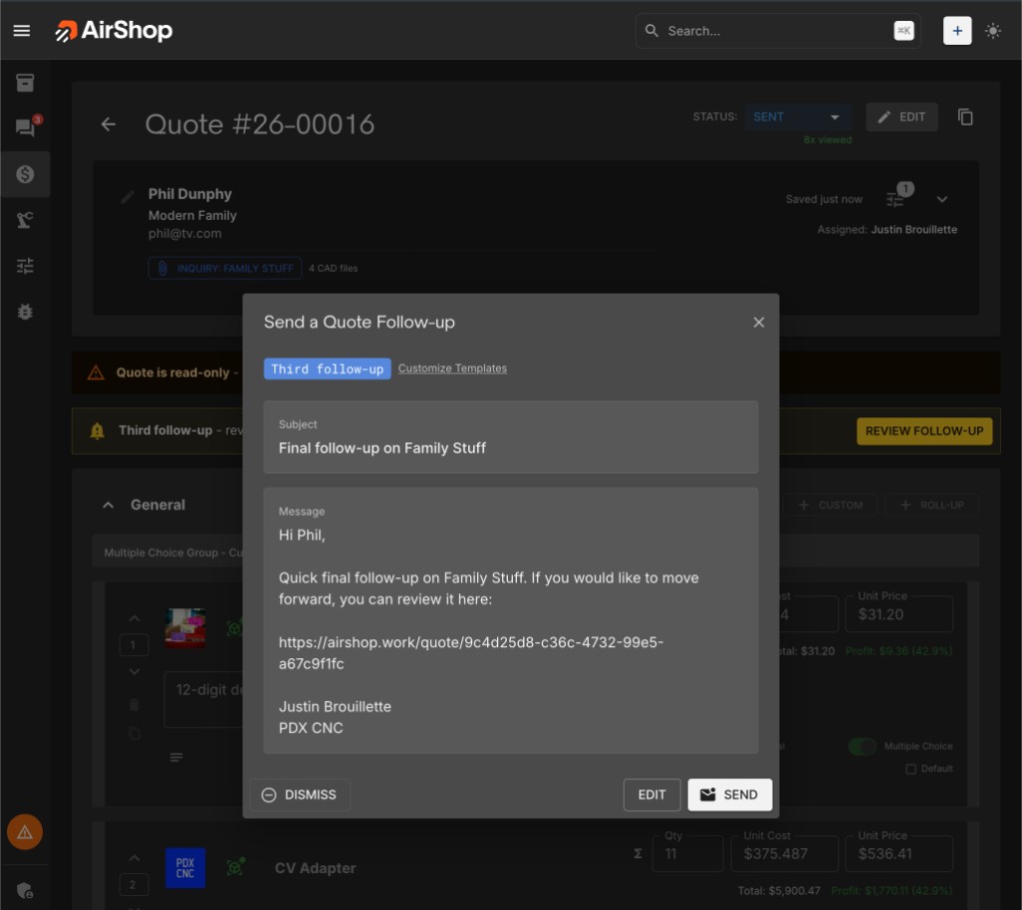Open the messages sidebar icon

pyautogui.click(x=25, y=128)
